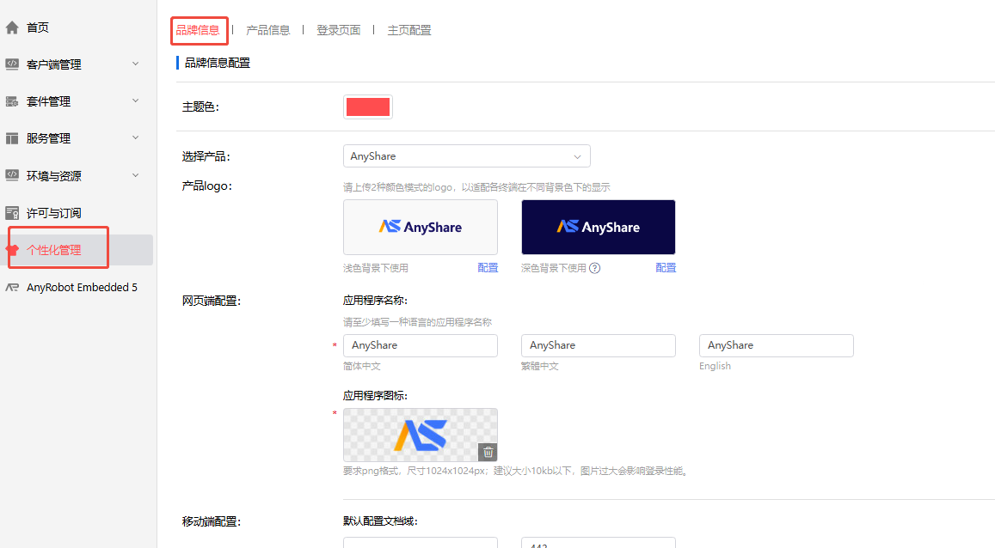Click 配置 link under light background logo

488,268
